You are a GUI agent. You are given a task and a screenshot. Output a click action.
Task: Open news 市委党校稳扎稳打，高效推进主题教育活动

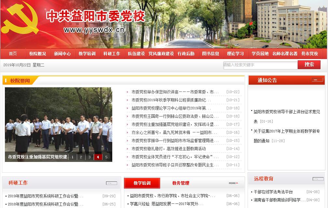tap(169, 149)
